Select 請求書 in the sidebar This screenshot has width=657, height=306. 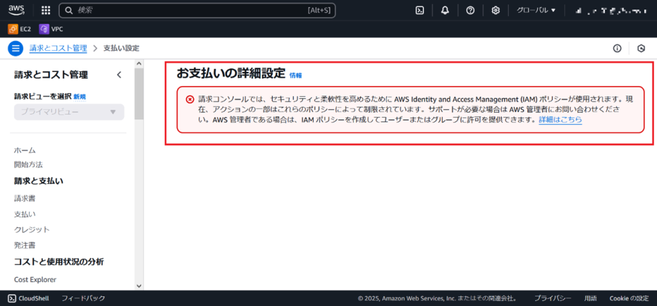24,199
